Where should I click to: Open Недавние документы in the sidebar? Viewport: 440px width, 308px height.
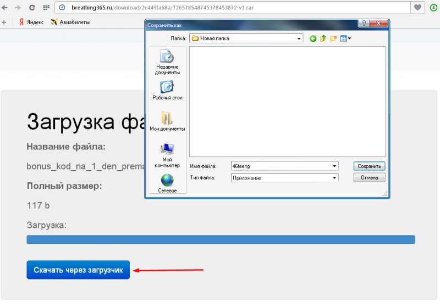tap(167, 61)
